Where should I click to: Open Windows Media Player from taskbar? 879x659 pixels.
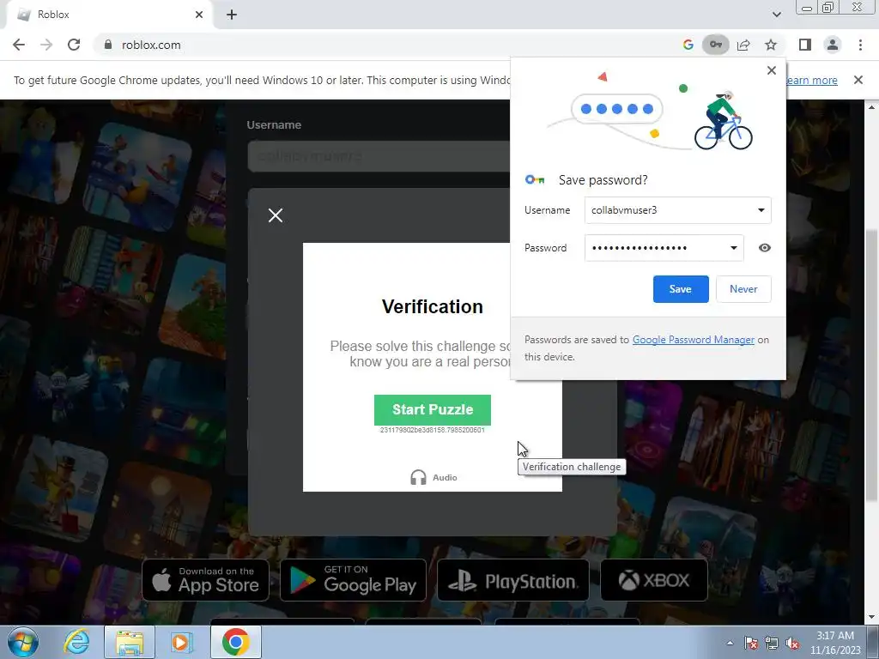(181, 642)
